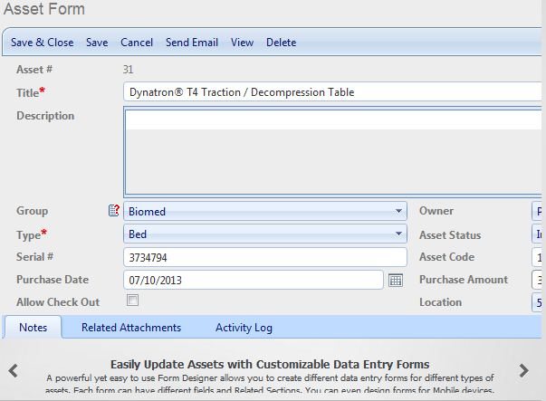
Task: Switch to the Notes tab
Action: click(34, 327)
